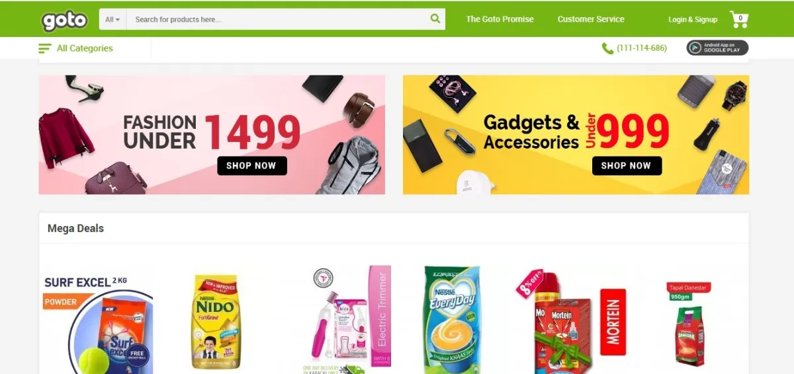The image size is (794, 374).
Task: Click Shop Now on Gadgets banner
Action: tap(627, 166)
